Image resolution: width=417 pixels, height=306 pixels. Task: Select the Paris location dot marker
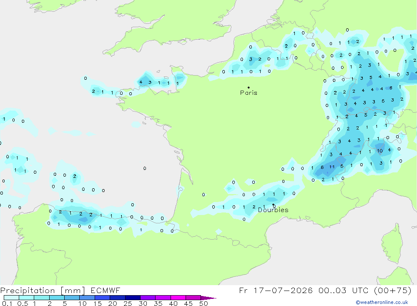click(249, 87)
